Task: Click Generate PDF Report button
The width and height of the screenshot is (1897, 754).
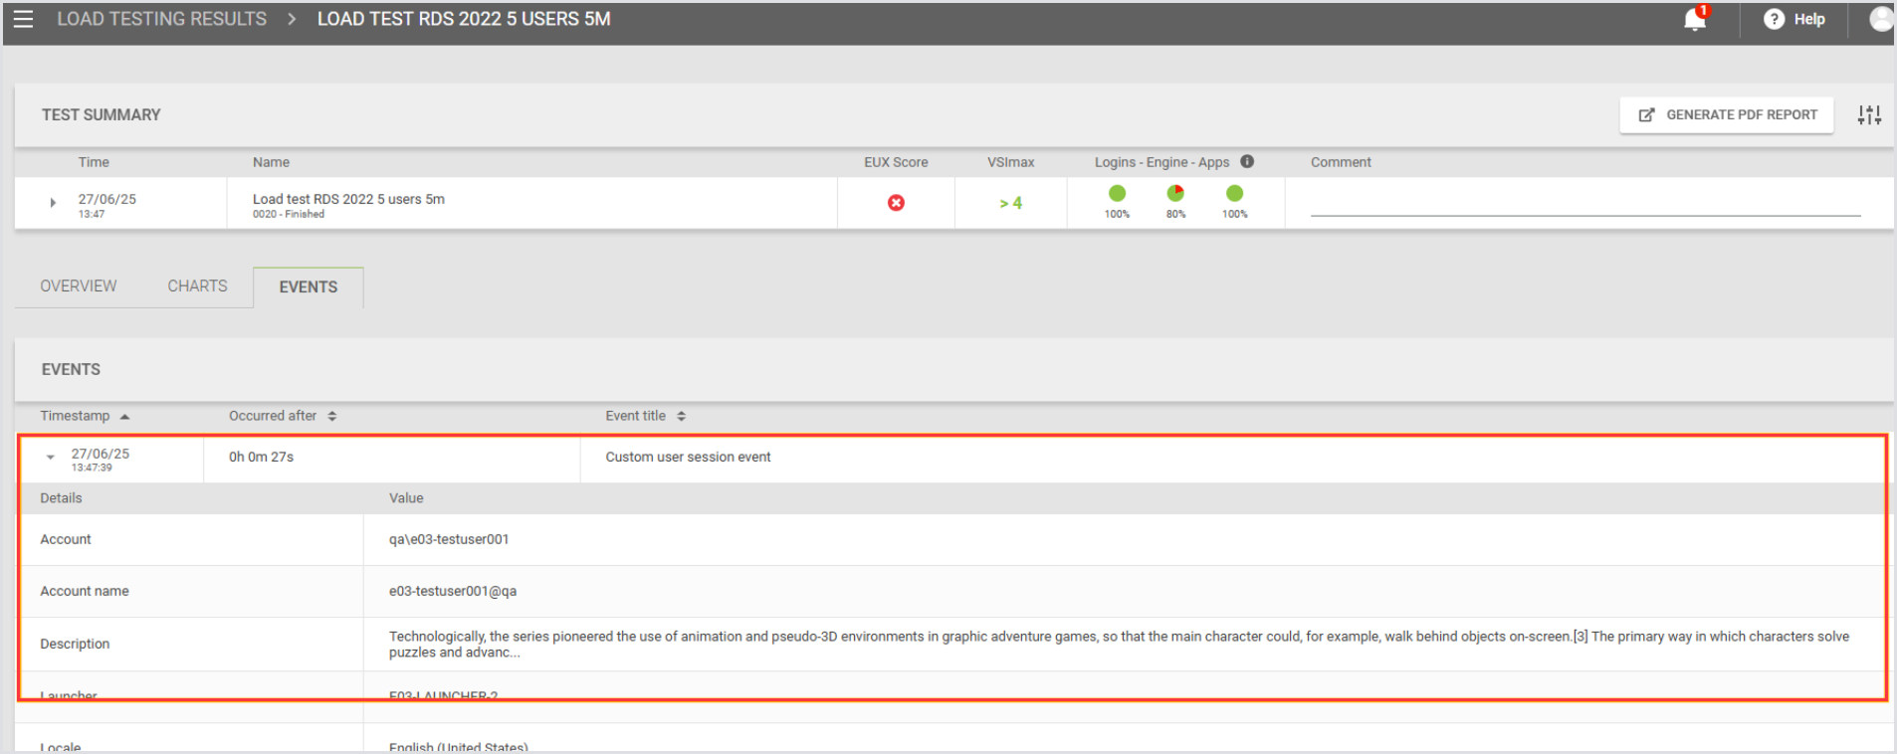Action: pos(1727,115)
